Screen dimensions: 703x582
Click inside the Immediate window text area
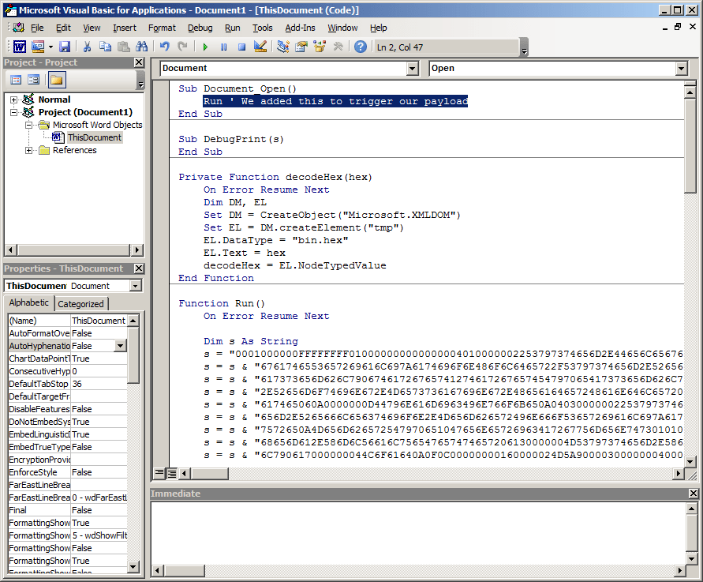(418, 533)
